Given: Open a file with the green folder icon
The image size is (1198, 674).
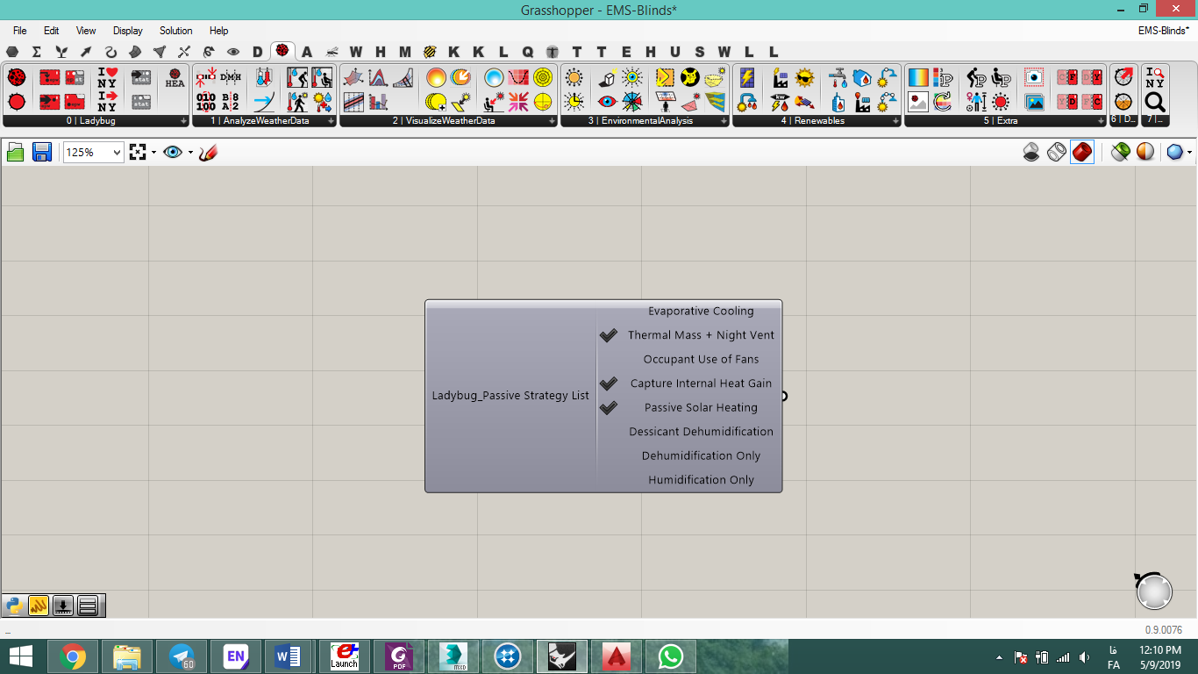Looking at the screenshot, I should point(16,153).
